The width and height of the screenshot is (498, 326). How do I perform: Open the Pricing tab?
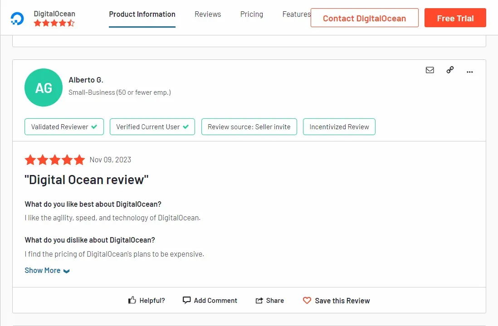pyautogui.click(x=251, y=14)
